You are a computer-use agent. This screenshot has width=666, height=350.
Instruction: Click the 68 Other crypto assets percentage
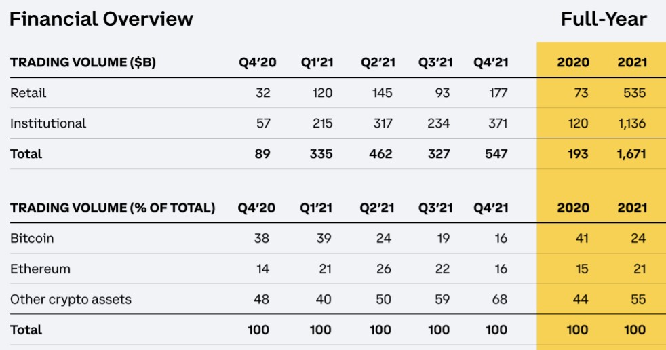(x=500, y=299)
